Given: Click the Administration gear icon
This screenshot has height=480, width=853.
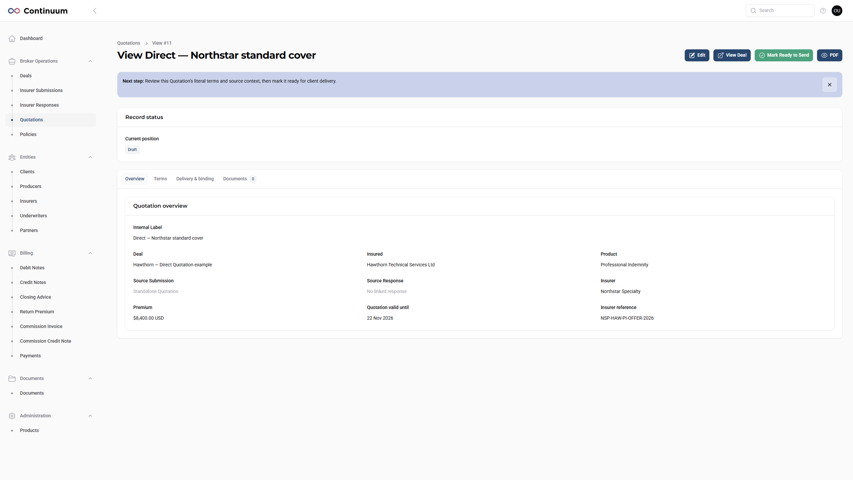Looking at the screenshot, I should pyautogui.click(x=12, y=416).
